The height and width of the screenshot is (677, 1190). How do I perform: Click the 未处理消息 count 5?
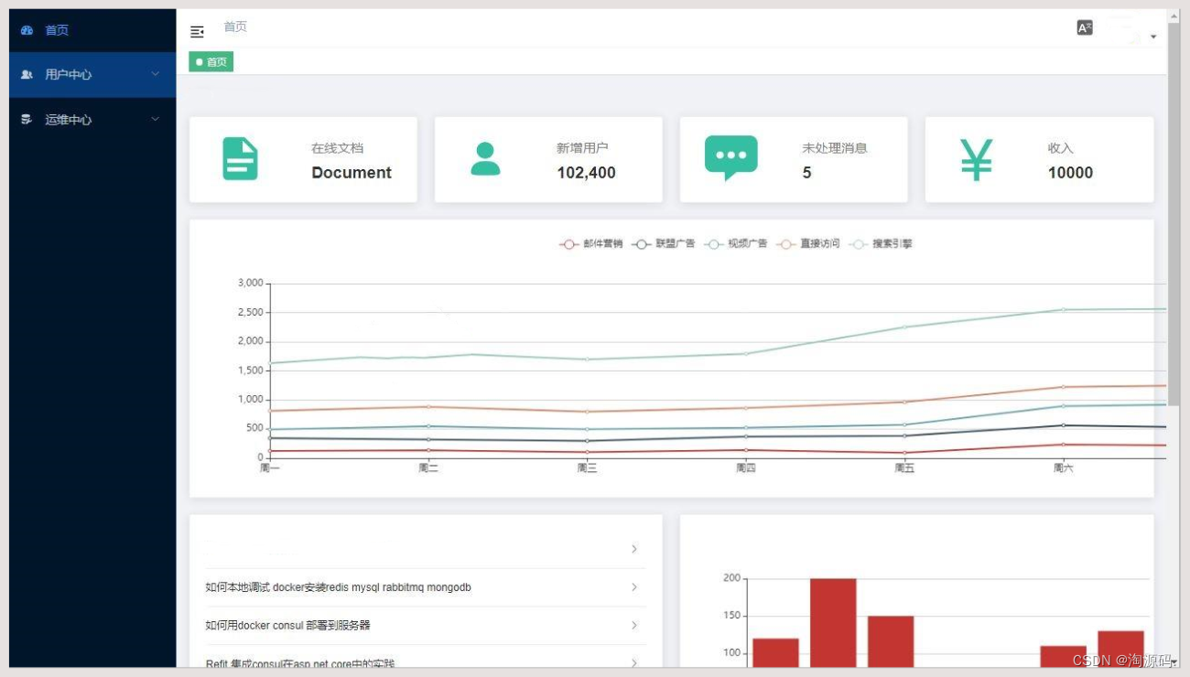(806, 173)
